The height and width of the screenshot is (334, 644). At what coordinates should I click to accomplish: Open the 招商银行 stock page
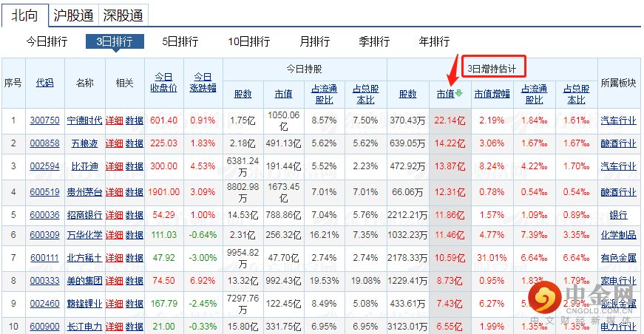coord(84,215)
